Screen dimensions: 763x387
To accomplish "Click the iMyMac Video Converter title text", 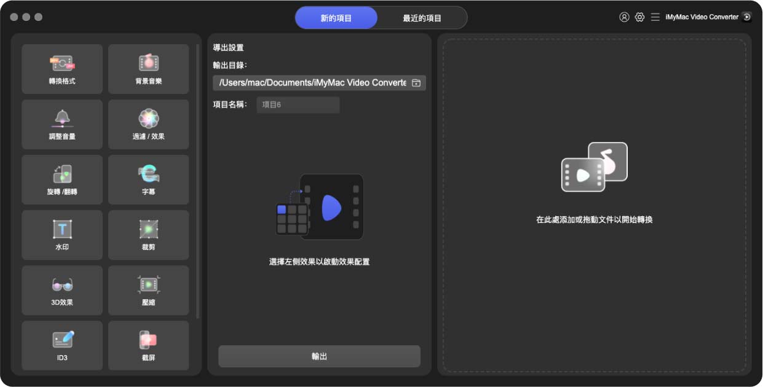I will coord(702,17).
